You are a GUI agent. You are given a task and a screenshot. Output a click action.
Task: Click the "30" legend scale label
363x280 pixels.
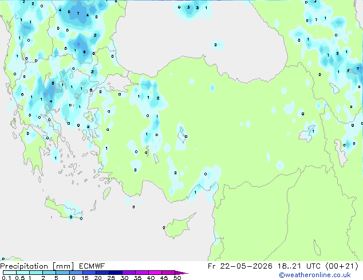click(x=124, y=278)
